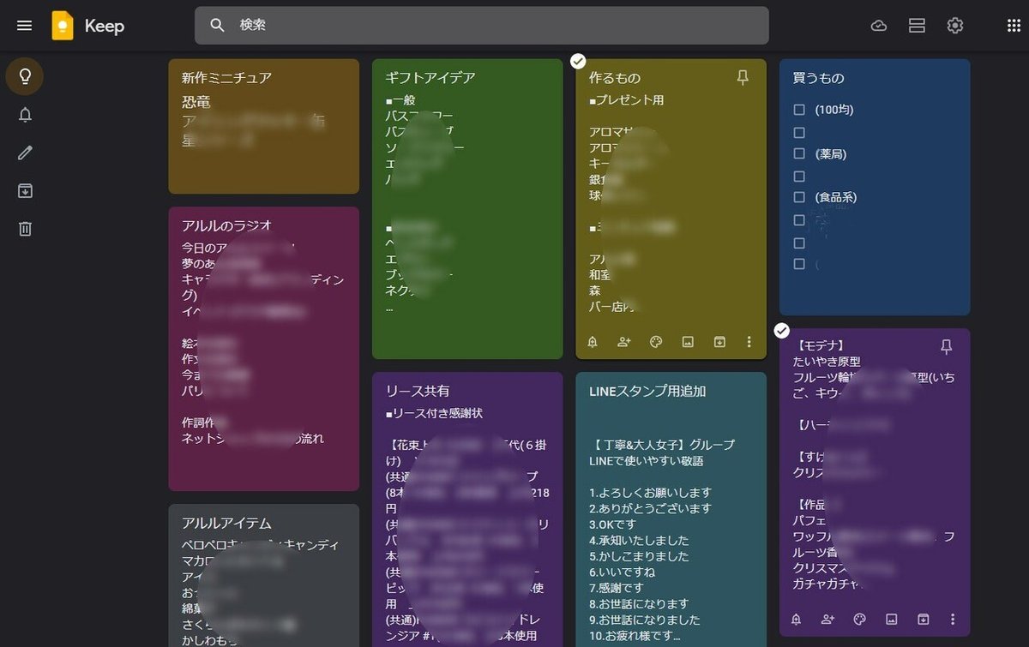Switch to list view layout
The image size is (1029, 647).
(x=917, y=26)
